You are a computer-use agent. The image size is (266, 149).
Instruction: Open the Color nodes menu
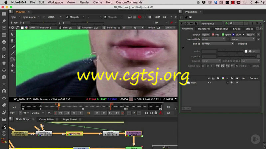tap(4, 42)
